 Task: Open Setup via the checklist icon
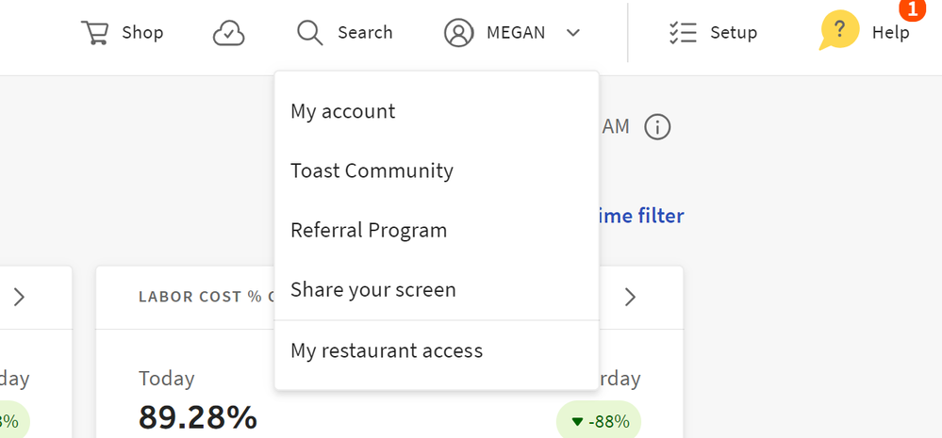click(682, 33)
